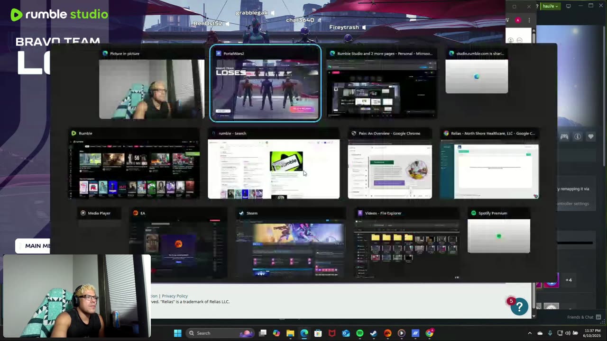The height and width of the screenshot is (341, 607).
Task: Open Microsoft Store from the taskbar
Action: [x=318, y=333]
